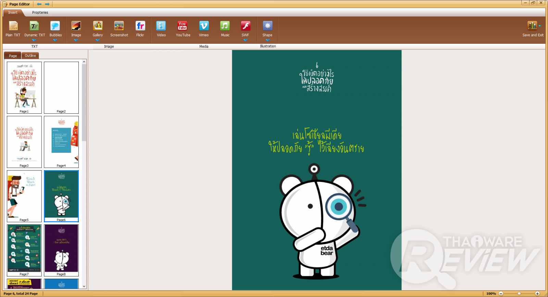Select the Page8 purple thumbnail

61,250
